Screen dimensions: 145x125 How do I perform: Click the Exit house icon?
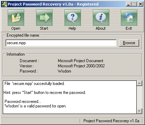coord(129,18)
